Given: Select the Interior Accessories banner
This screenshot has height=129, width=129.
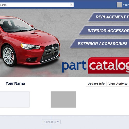Looking at the screenshot, I should 104,30.
